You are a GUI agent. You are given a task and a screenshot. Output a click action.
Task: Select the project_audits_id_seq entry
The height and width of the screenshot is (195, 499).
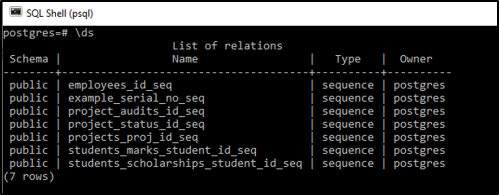(136, 112)
